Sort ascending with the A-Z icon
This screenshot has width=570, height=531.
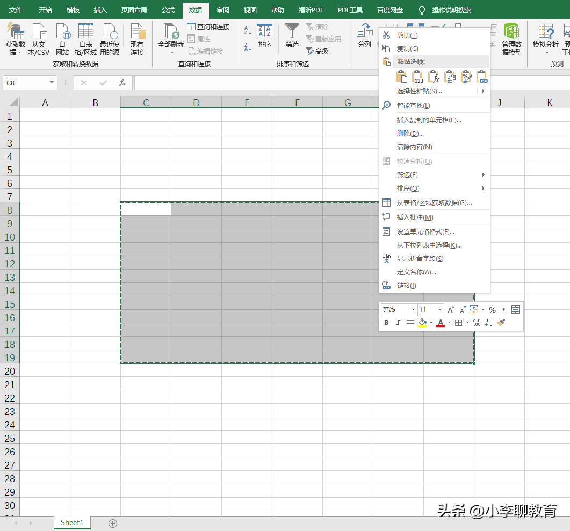click(x=248, y=31)
